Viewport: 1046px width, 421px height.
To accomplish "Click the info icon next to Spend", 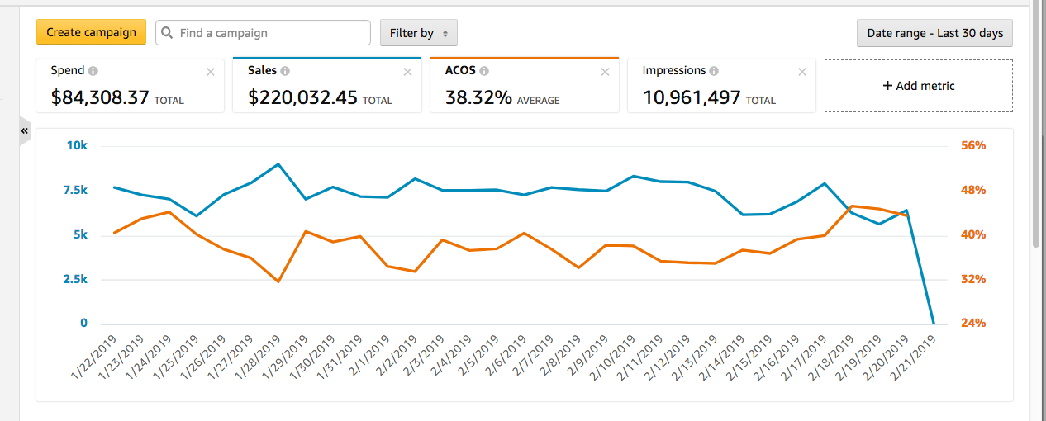I will tap(93, 71).
